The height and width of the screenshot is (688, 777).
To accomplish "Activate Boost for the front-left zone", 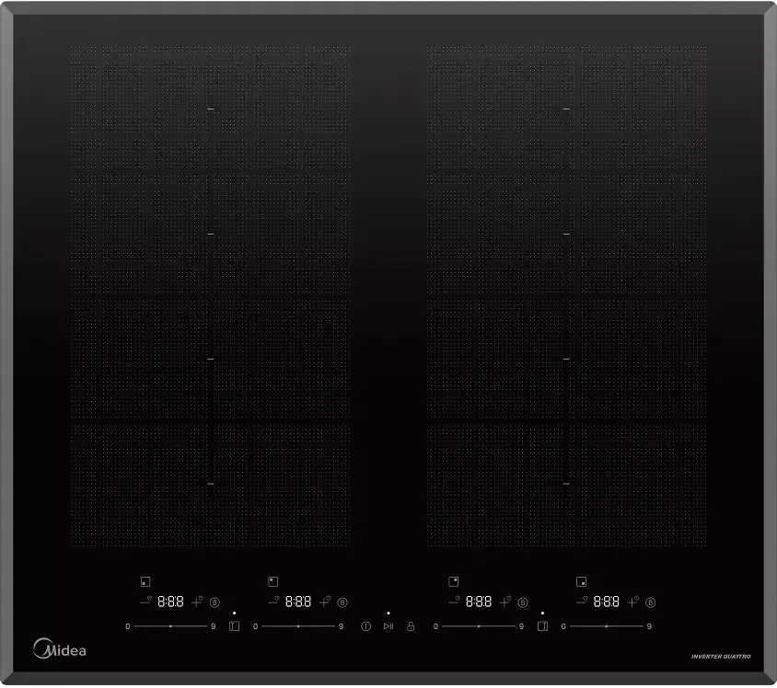I will pyautogui.click(x=215, y=602).
